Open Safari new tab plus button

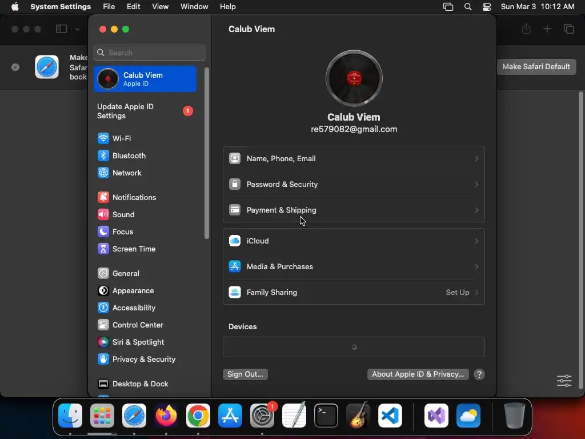[x=547, y=29]
